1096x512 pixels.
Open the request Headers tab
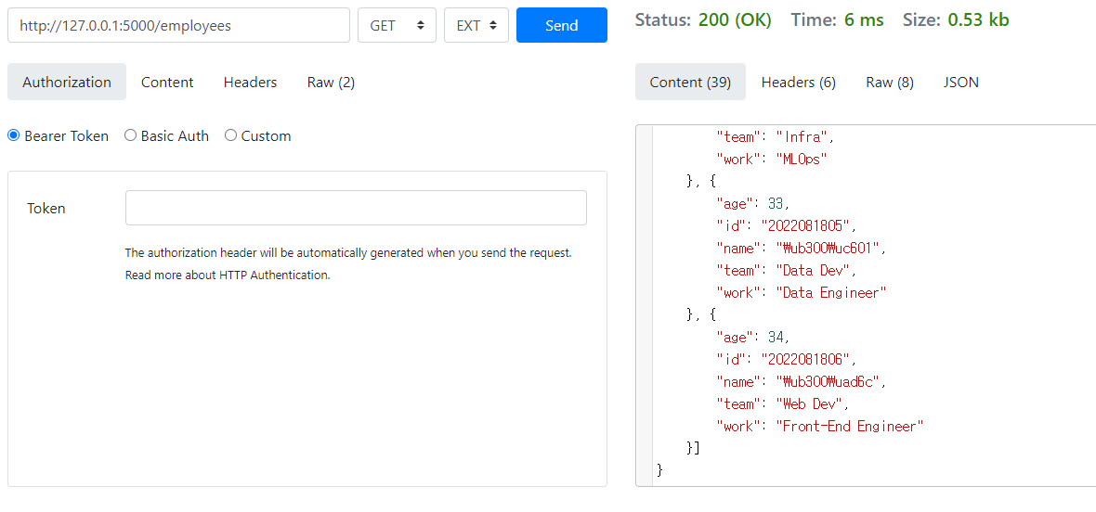pyautogui.click(x=250, y=82)
